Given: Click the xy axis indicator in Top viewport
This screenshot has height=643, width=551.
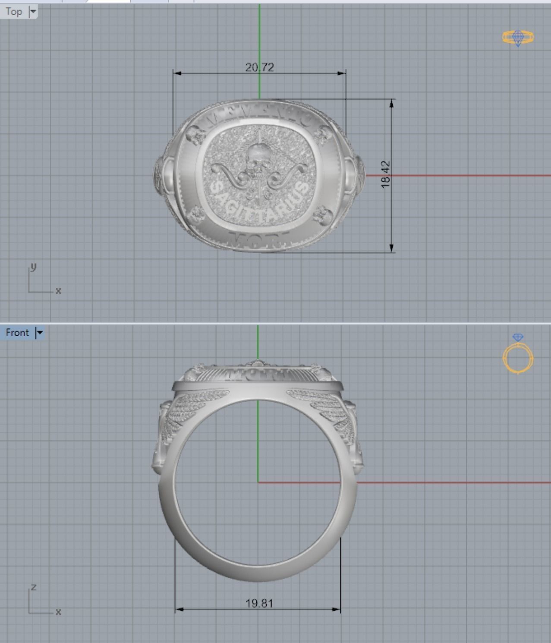Looking at the screenshot, I should (x=44, y=279).
